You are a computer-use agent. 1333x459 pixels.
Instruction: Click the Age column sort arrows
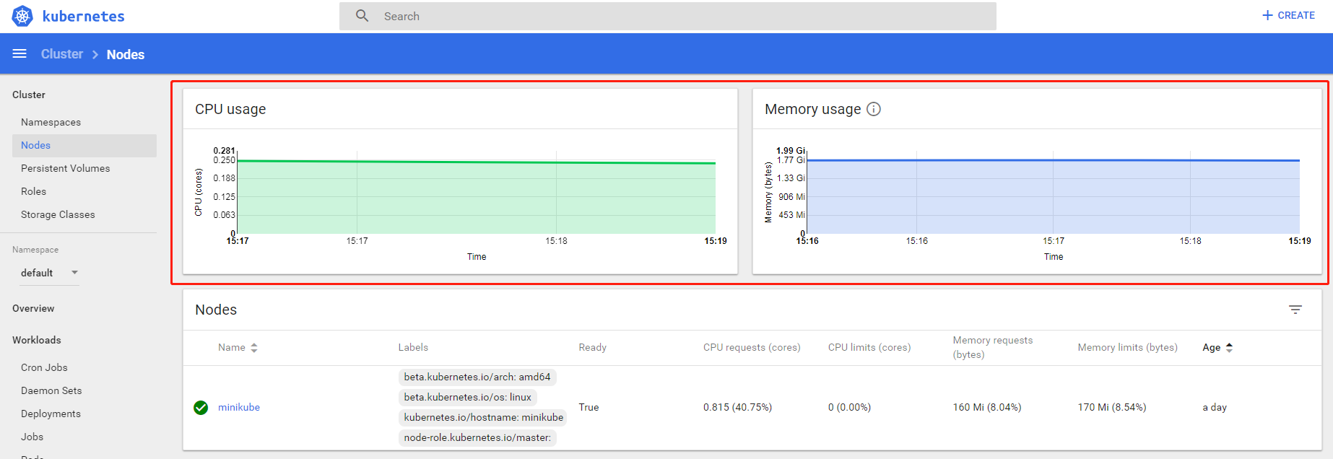point(1229,348)
